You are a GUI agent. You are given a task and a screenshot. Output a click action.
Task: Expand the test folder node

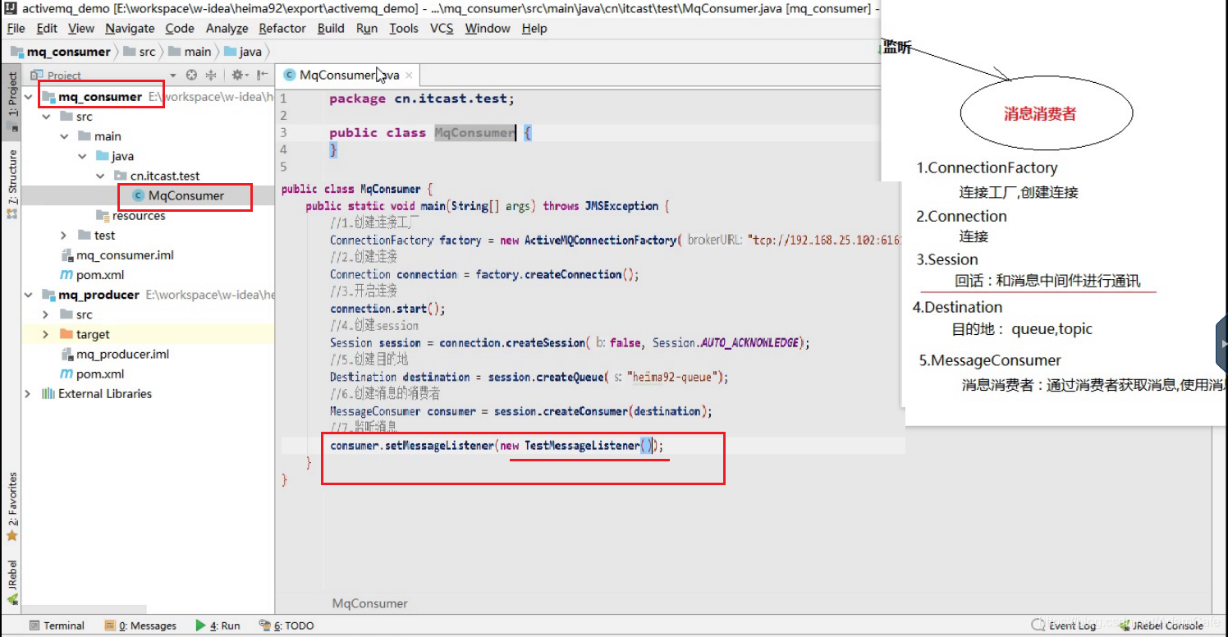[x=65, y=236]
